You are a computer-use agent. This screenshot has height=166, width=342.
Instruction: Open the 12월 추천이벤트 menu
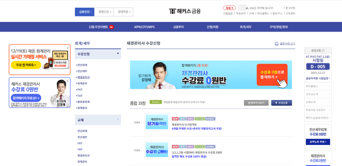(x=99, y=27)
